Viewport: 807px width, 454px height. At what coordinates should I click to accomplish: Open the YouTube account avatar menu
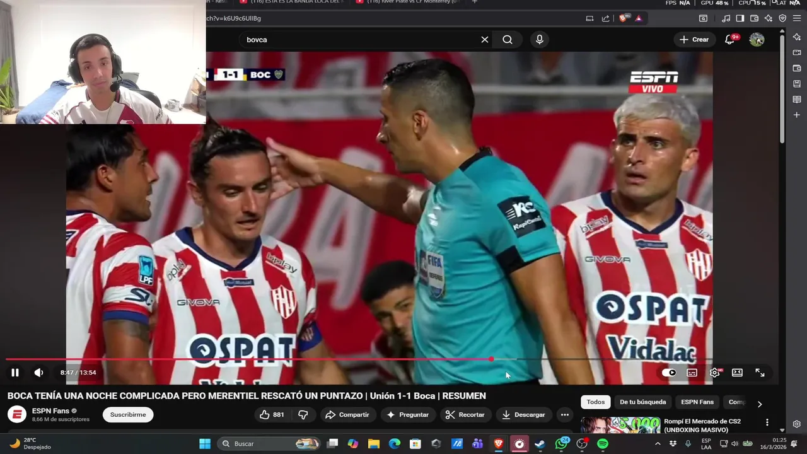757,40
